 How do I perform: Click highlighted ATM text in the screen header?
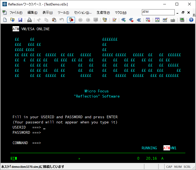(x=16, y=29)
